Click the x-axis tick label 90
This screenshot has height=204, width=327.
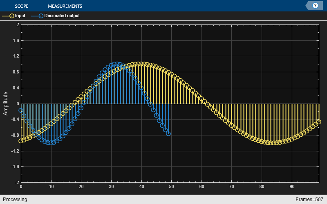point(292,187)
